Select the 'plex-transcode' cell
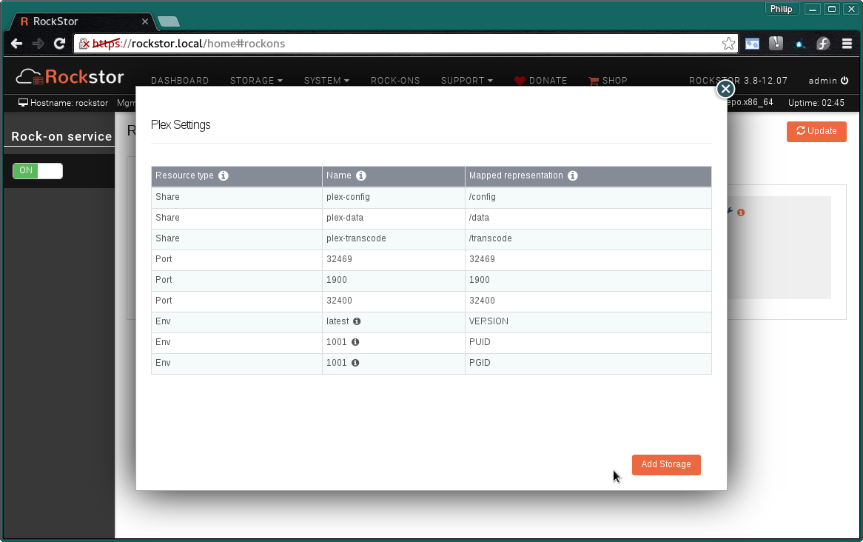This screenshot has width=863, height=542. [x=394, y=238]
